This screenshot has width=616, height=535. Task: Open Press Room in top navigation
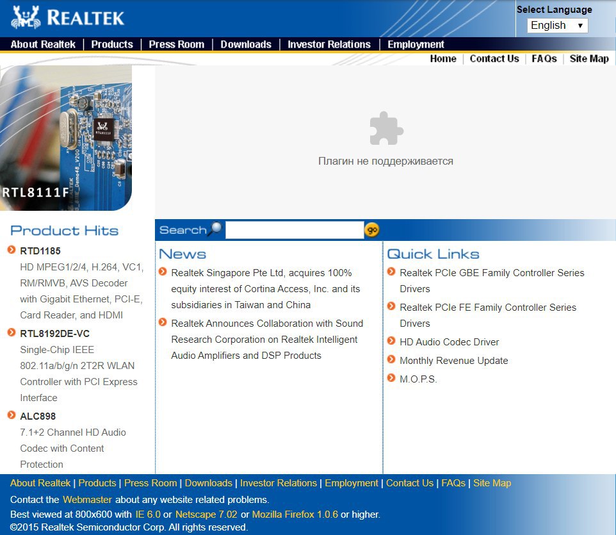pyautogui.click(x=176, y=44)
